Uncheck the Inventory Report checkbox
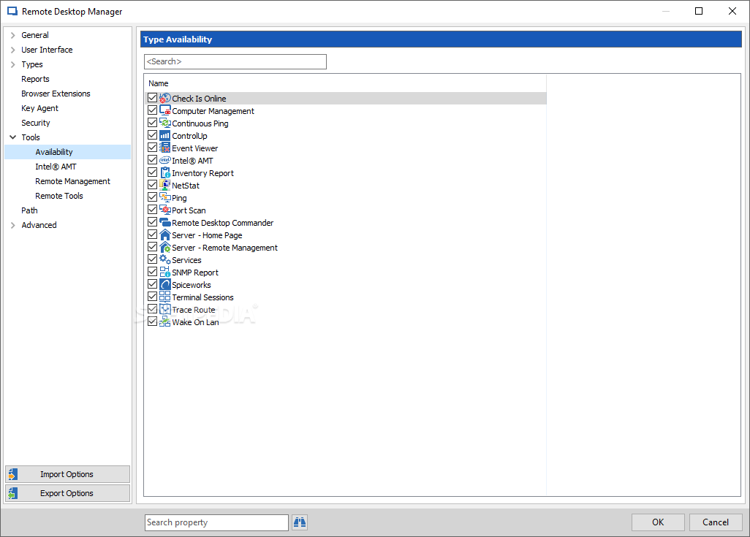Viewport: 750px width, 537px height. 152,172
